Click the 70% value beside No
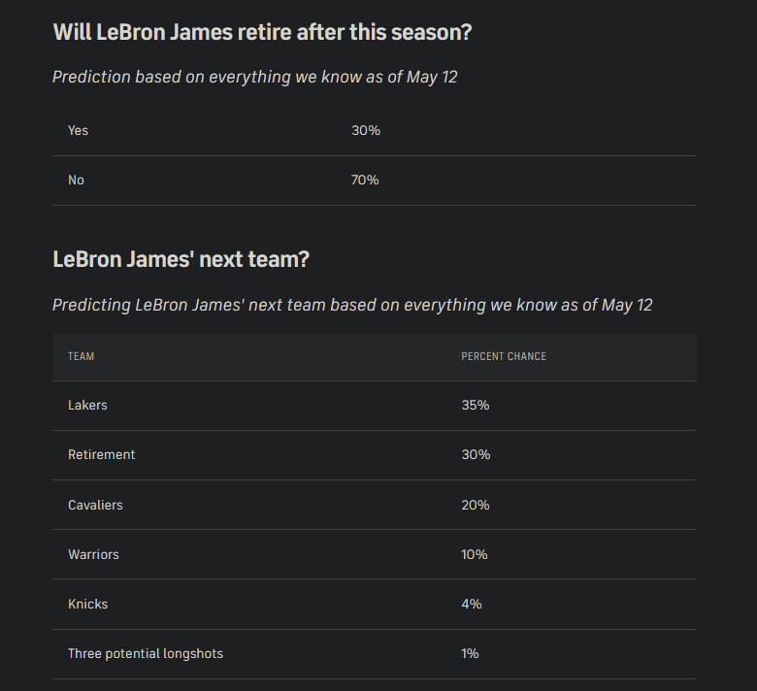The height and width of the screenshot is (691, 757). 365,181
